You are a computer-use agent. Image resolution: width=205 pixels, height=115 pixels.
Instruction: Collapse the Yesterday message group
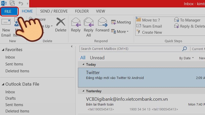point(83,91)
